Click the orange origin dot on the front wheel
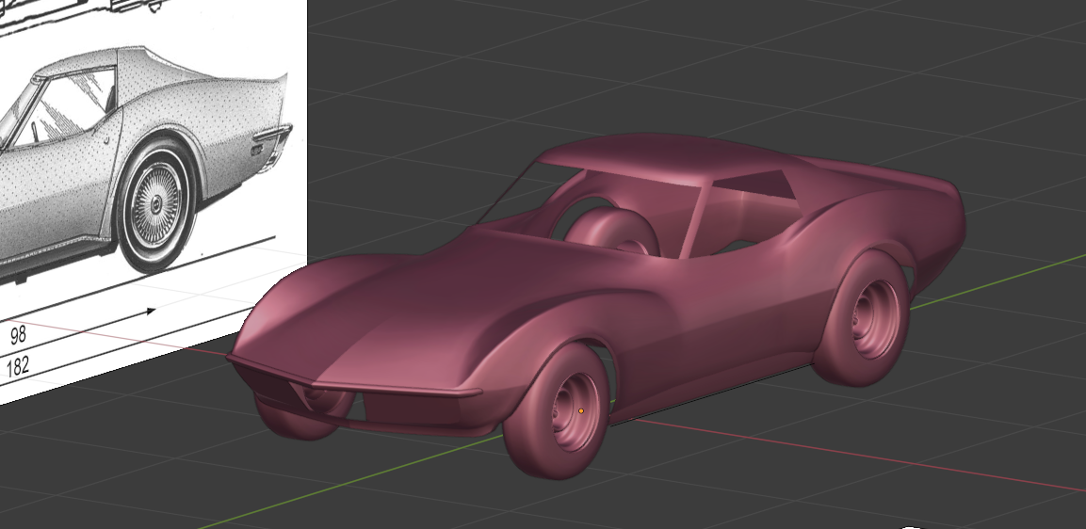The image size is (1086, 529). pyautogui.click(x=581, y=411)
